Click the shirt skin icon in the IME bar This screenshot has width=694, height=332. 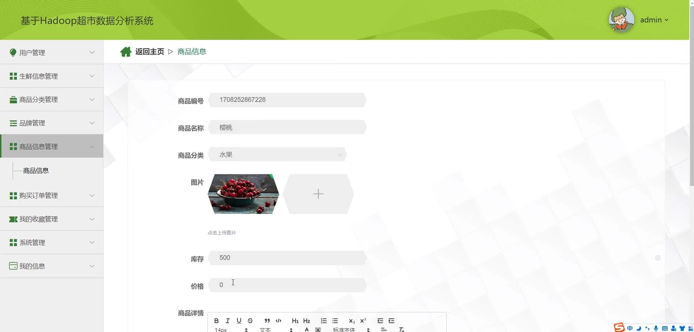click(682, 328)
